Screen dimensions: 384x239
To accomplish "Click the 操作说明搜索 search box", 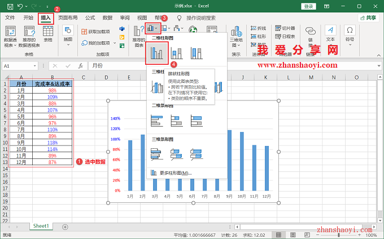I will pyautogui.click(x=201, y=18).
